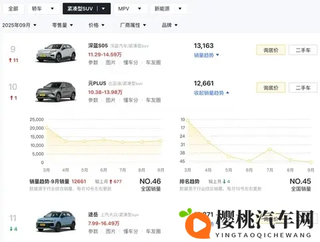Open the MPV category dropdown
Image resolution: width=320 pixels, height=242 pixels.
129,9
